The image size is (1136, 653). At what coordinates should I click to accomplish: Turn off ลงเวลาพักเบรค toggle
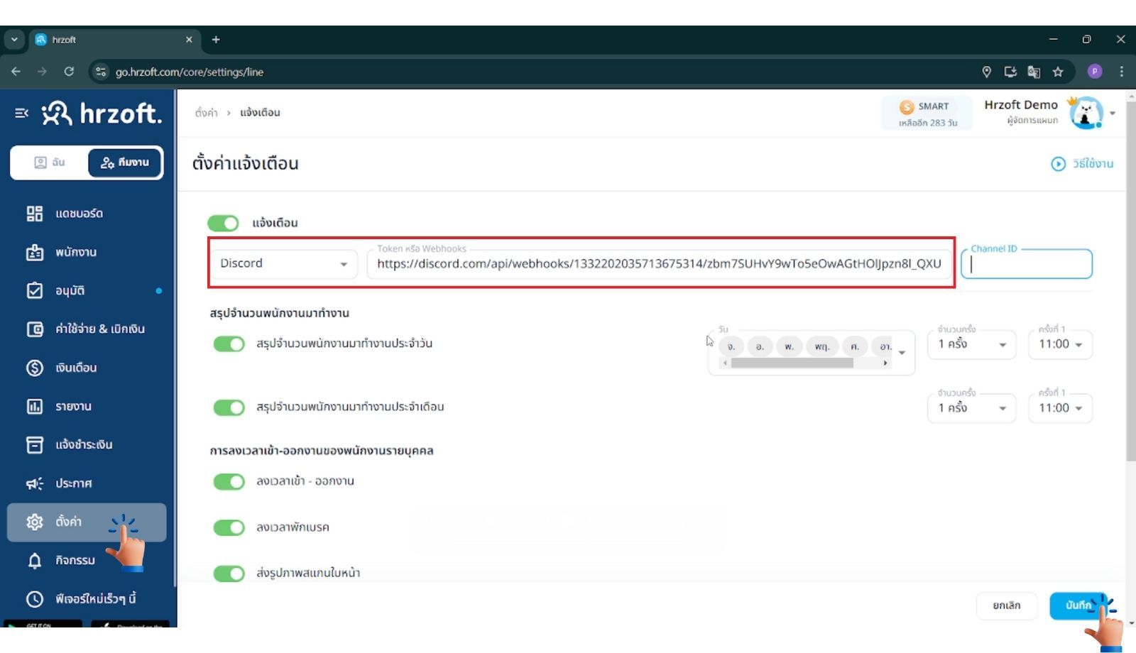point(229,527)
